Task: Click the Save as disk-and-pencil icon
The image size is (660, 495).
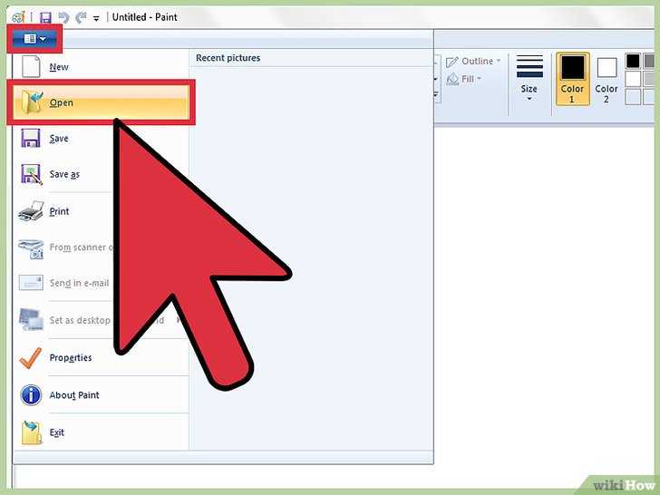Action: click(x=32, y=174)
